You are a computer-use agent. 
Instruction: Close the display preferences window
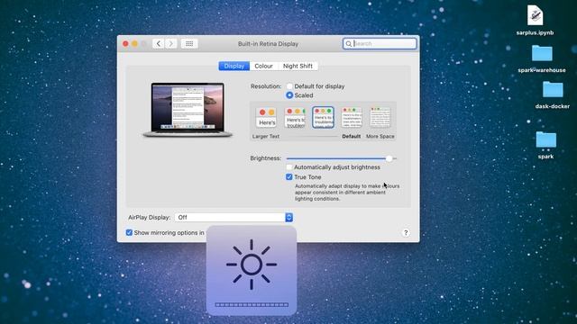coord(125,44)
